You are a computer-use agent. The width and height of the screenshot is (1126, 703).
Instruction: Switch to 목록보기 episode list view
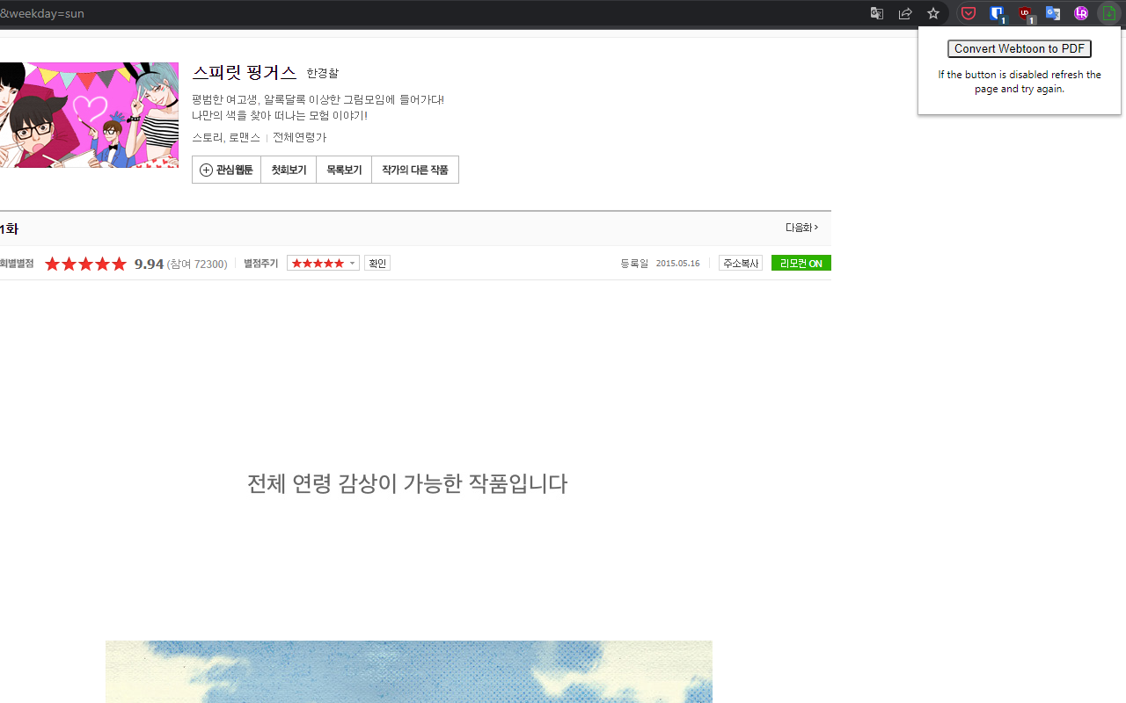coord(343,169)
